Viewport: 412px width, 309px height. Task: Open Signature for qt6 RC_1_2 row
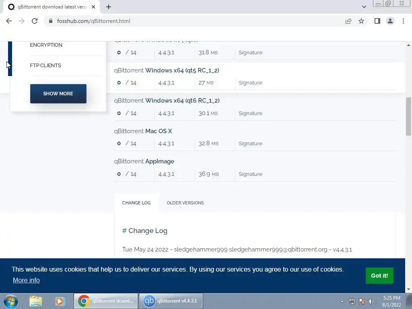click(x=250, y=113)
